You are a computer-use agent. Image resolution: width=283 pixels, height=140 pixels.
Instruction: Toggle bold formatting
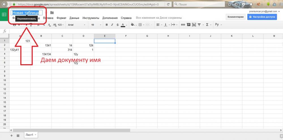click(x=107, y=25)
